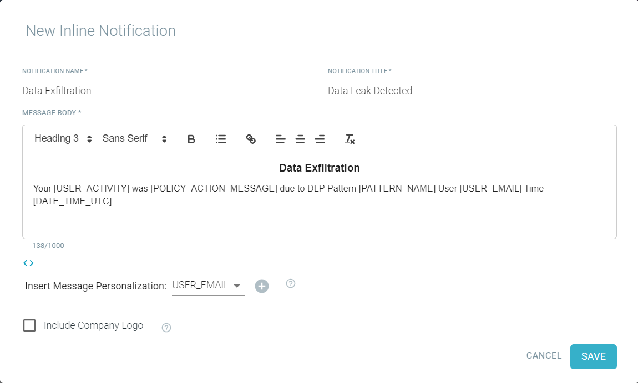Viewport: 638px width, 383px height.
Task: Open the help tooltip next to Include Company Logo
Action: [x=165, y=328]
